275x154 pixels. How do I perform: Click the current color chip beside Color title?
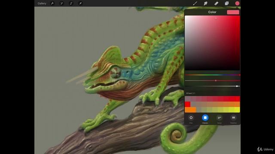point(233,12)
